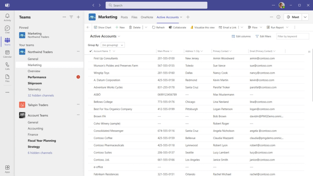
Task: Select the Fiscal Year Planning channel
Action: [x=42, y=141]
